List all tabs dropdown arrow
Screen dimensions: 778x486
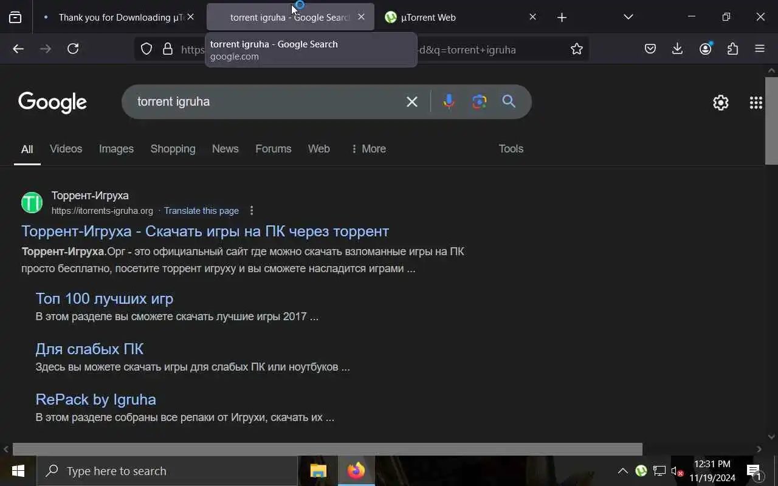(x=628, y=17)
